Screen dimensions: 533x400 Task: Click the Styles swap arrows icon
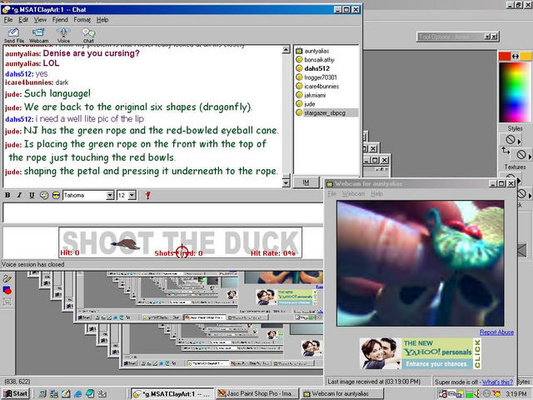tap(506, 150)
